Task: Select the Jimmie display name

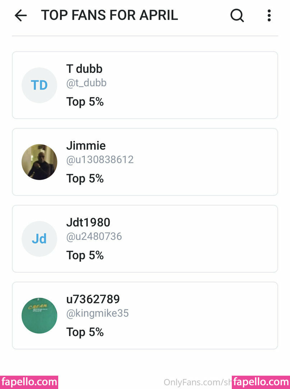Action: click(86, 146)
